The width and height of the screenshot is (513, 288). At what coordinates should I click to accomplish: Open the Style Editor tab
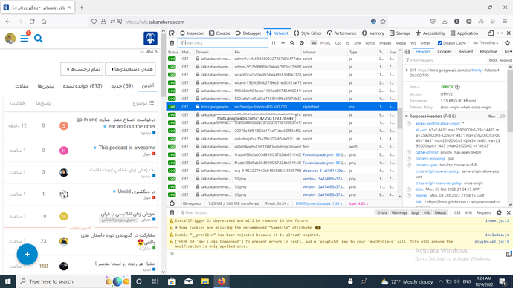point(308,33)
